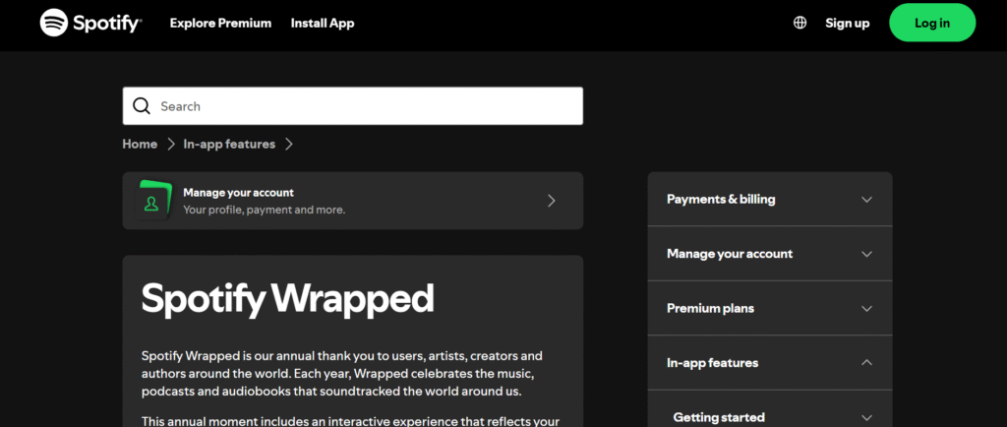This screenshot has height=427, width=1007.
Task: Click the green Manage your account icon
Action: point(152,201)
